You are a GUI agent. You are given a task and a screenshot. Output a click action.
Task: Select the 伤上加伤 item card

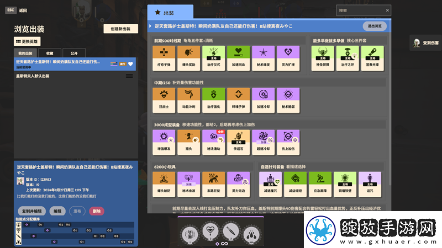point(288,142)
